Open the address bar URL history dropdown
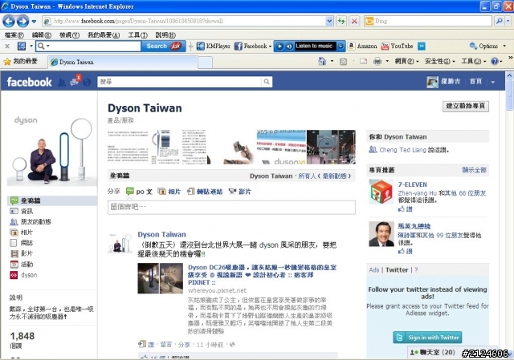This screenshot has height=360, width=514. point(329,22)
